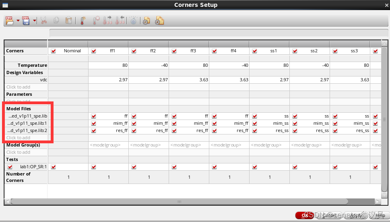Click the multiple documents gear icon
Screen dimensions: 390x223
point(159,21)
